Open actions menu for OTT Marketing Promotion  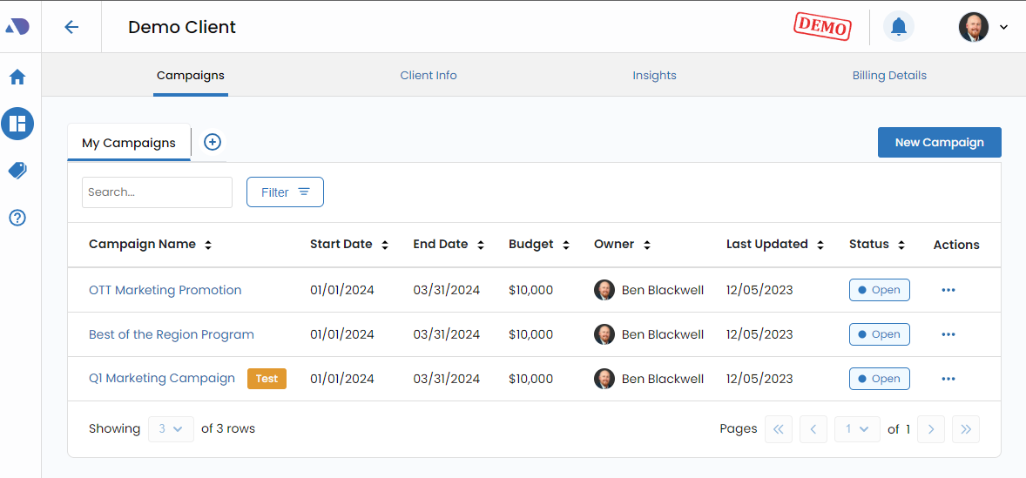pyautogui.click(x=948, y=290)
